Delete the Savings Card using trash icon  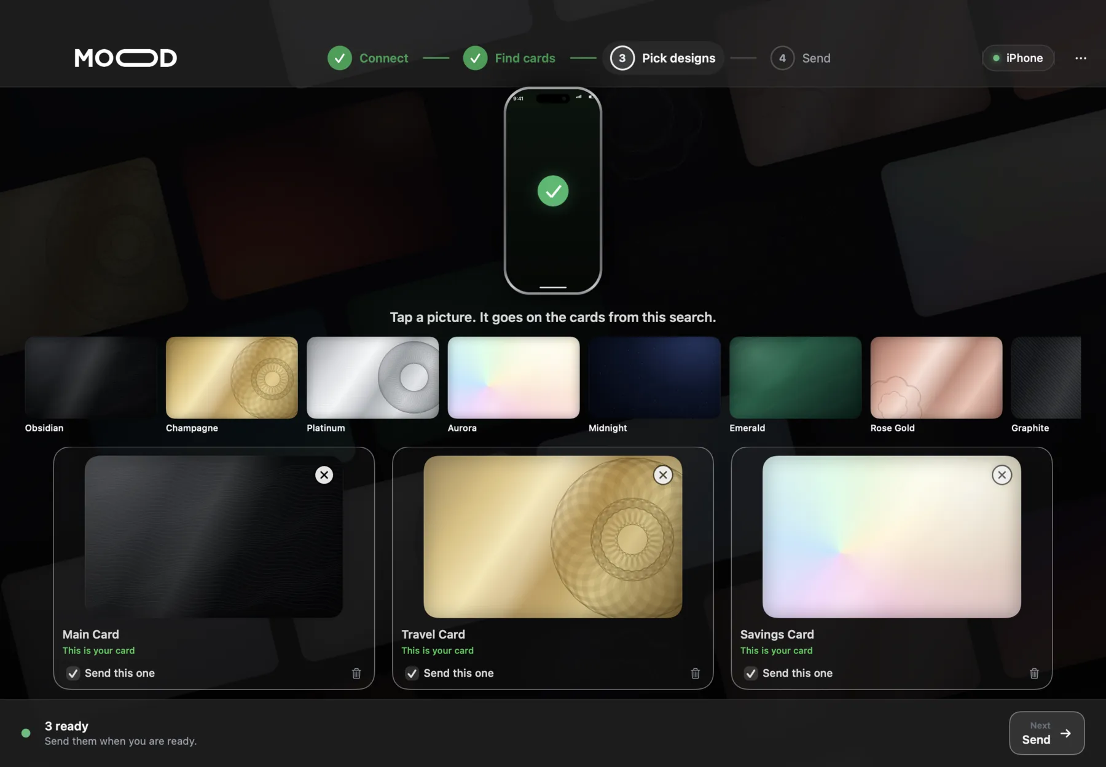(1034, 673)
